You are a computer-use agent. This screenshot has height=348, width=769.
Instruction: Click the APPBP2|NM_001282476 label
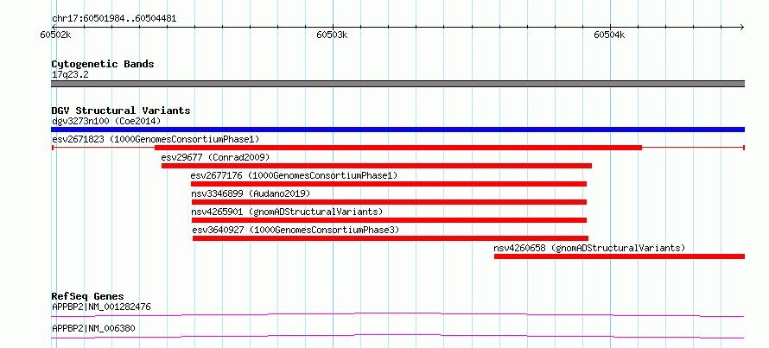[101, 307]
